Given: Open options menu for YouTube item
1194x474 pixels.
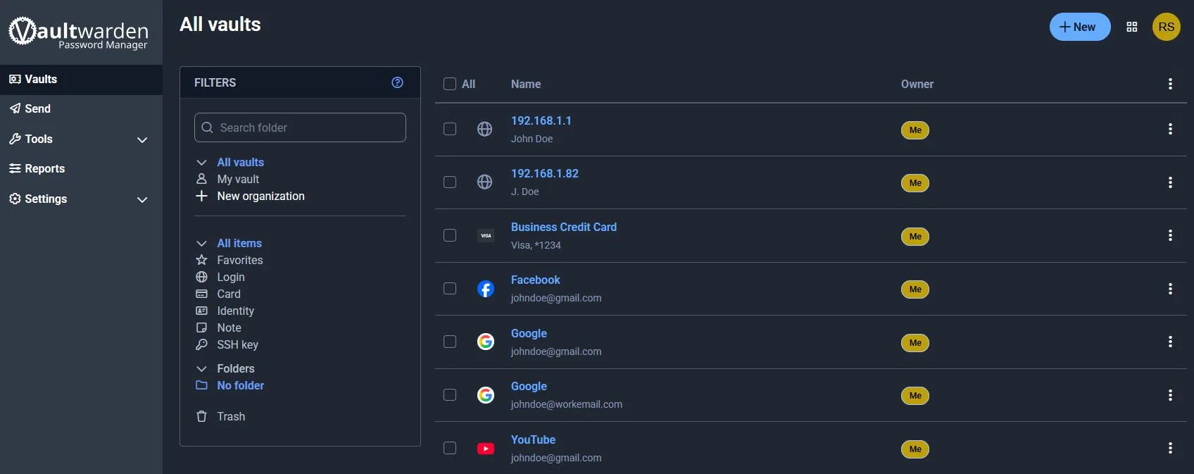Looking at the screenshot, I should click(x=1170, y=448).
